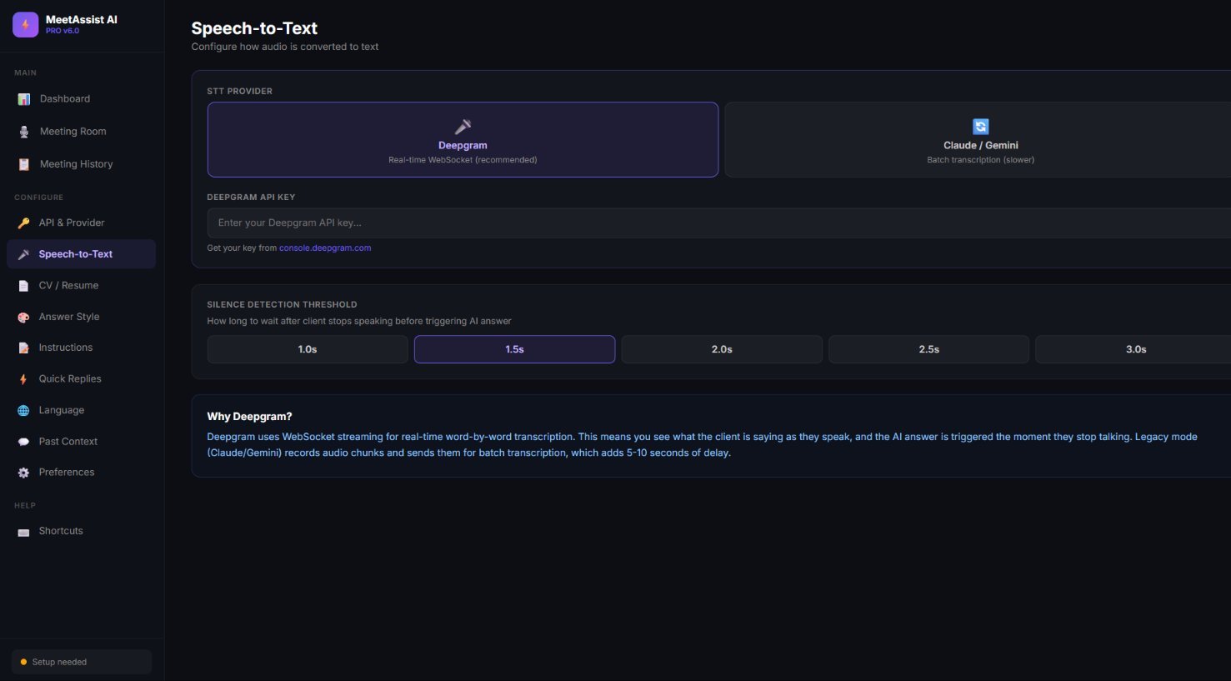Click the MeetAssist AI lightning logo

(25, 24)
